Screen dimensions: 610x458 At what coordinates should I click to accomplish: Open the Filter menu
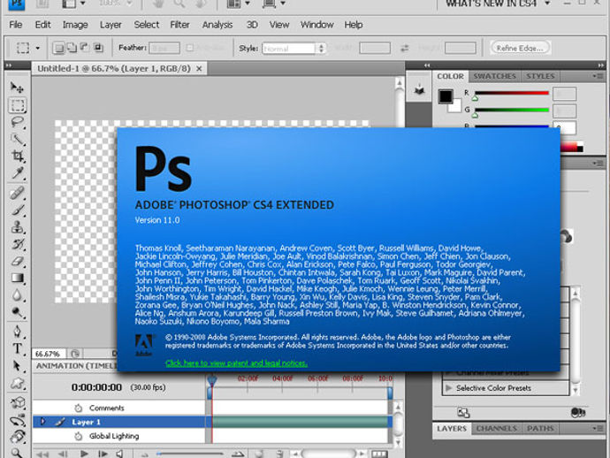179,25
